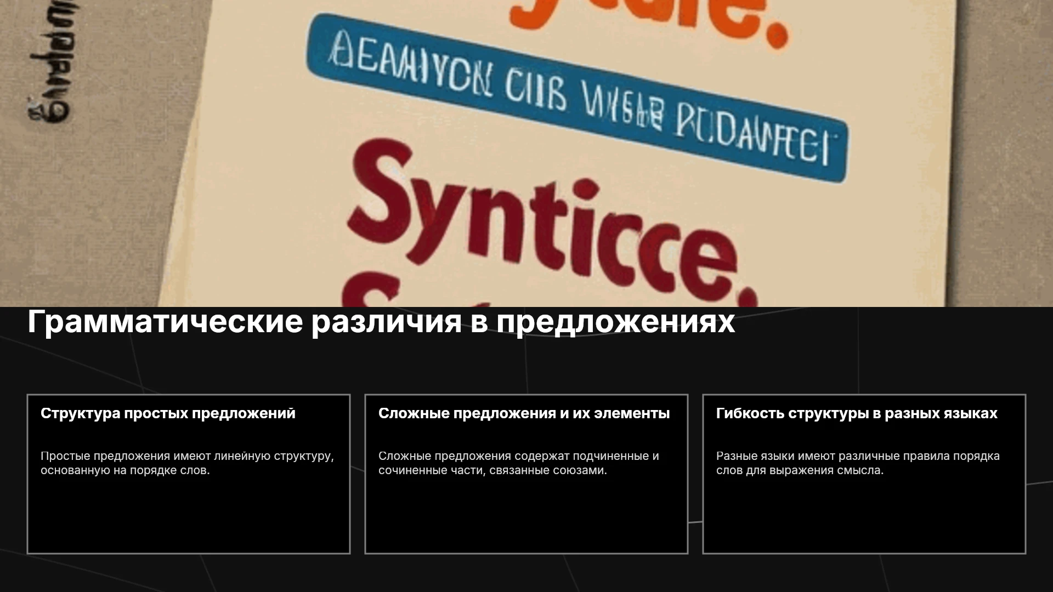Click the heading Грамматические различия в предложениях
This screenshot has width=1053, height=592.
click(381, 322)
